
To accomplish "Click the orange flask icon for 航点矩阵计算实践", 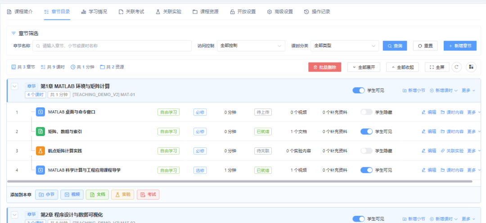I will point(40,151).
